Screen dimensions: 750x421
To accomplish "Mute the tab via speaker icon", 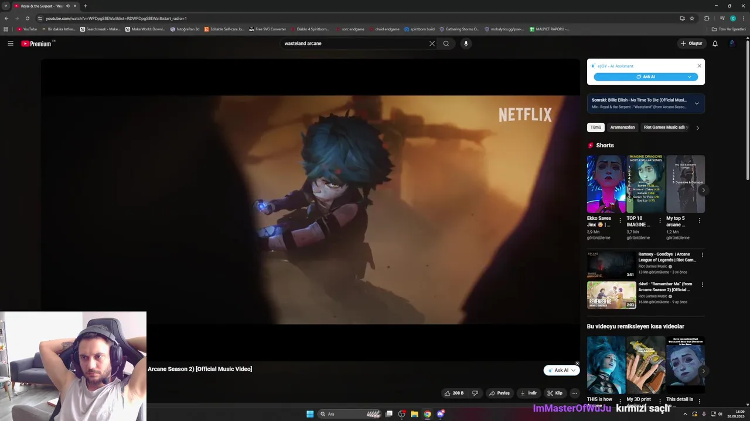I will pyautogui.click(x=68, y=6).
